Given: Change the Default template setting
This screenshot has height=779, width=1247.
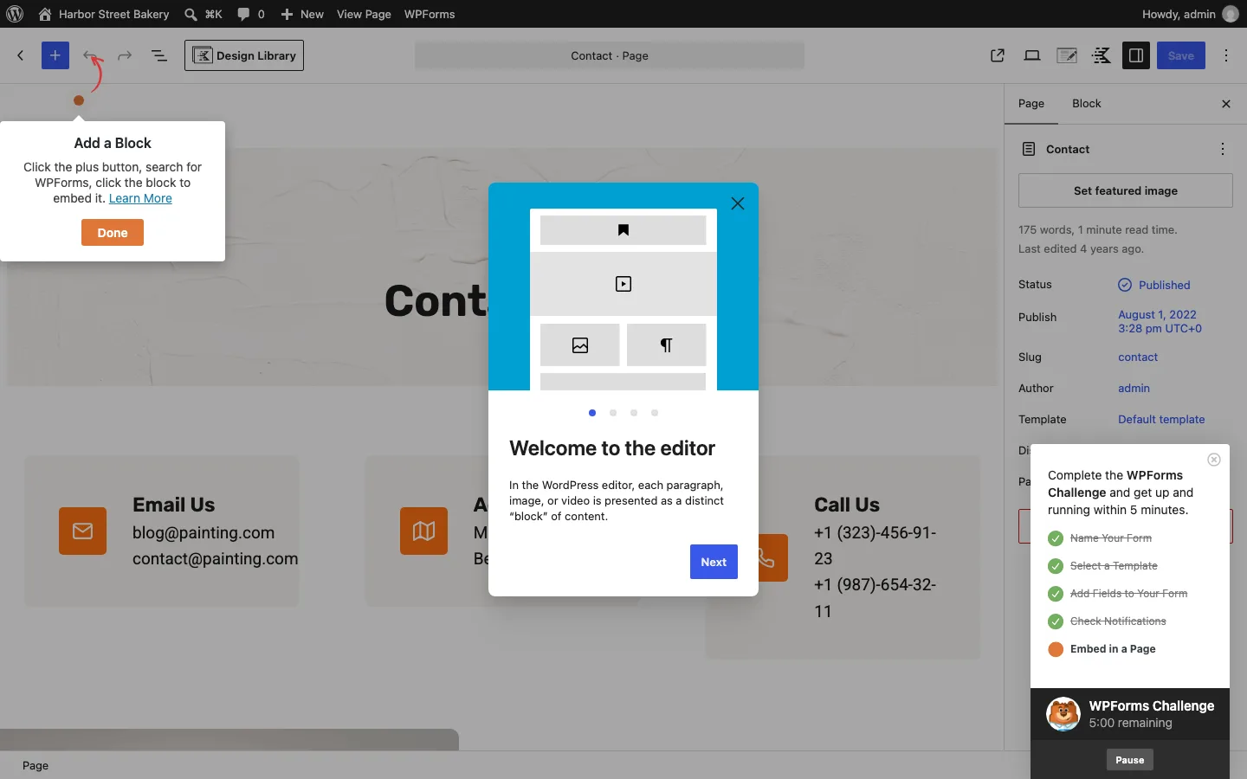Looking at the screenshot, I should [x=1161, y=419].
